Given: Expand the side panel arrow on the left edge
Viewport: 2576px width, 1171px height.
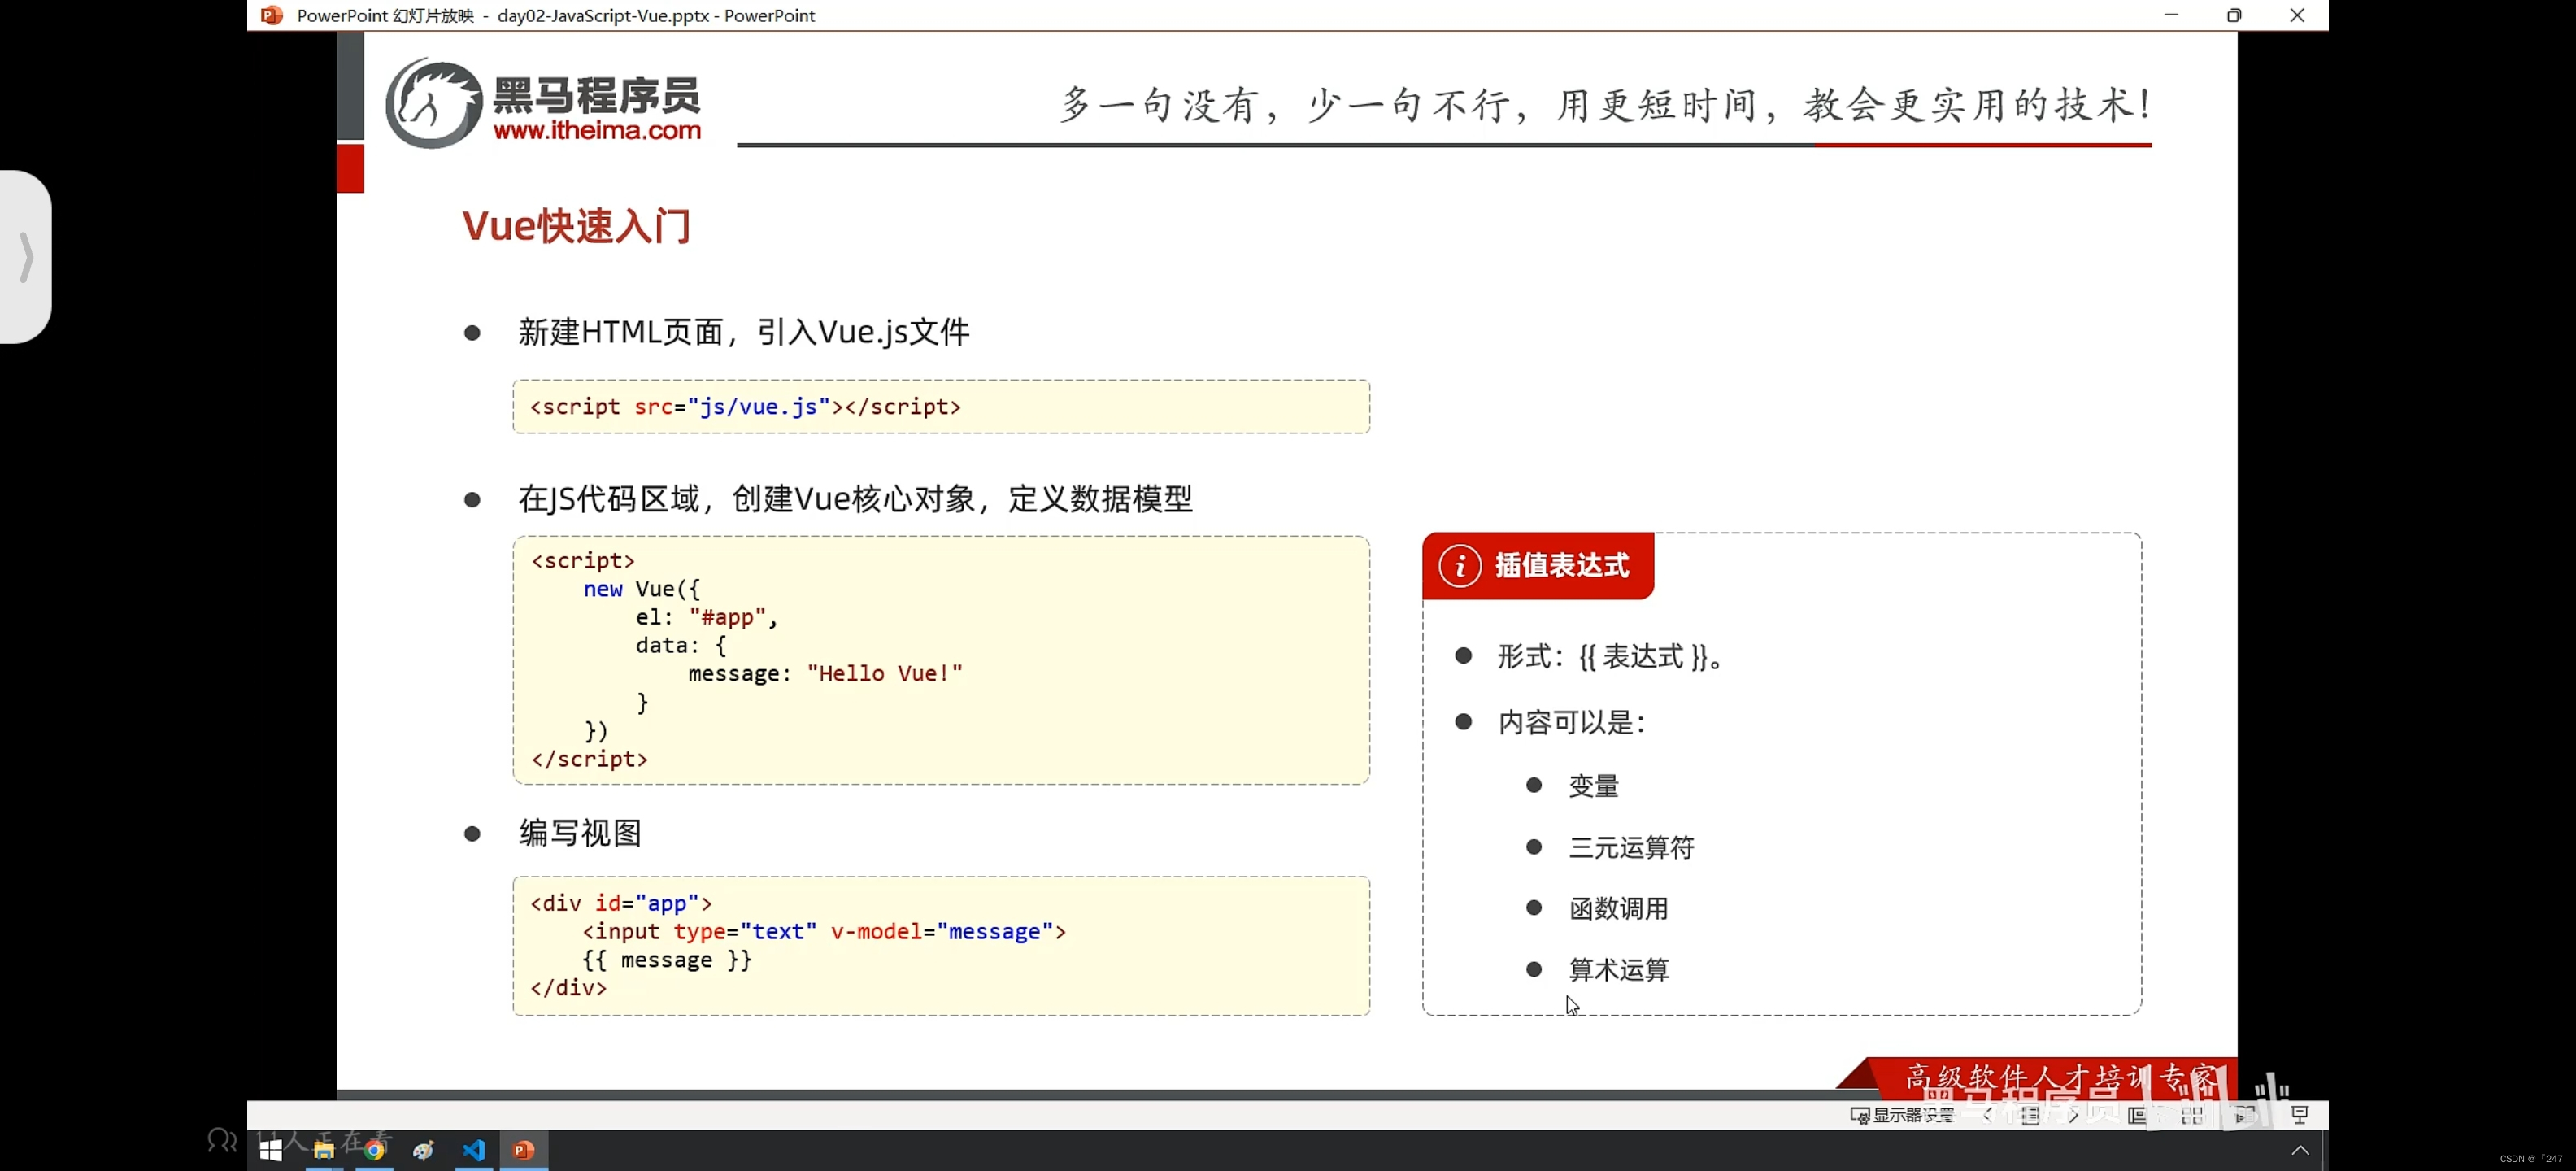Looking at the screenshot, I should (x=26, y=257).
